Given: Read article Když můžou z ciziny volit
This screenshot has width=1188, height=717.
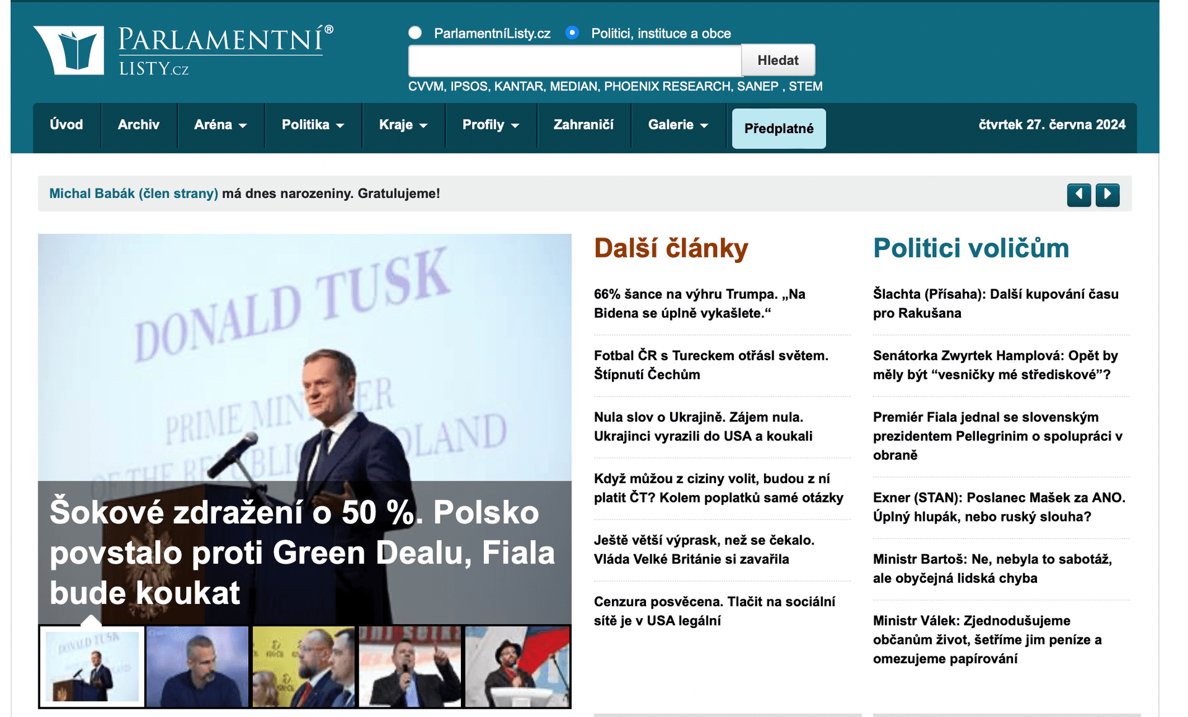Looking at the screenshot, I should (x=718, y=488).
